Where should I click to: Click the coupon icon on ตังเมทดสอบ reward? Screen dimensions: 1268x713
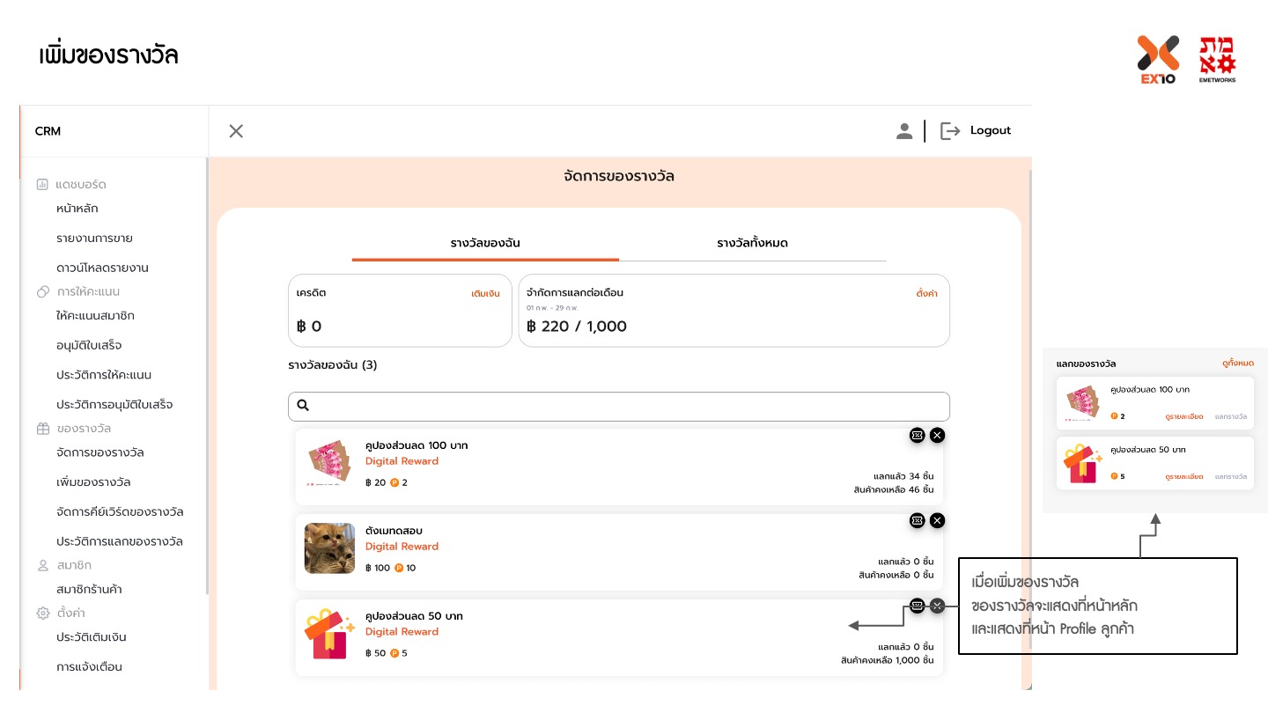(917, 520)
